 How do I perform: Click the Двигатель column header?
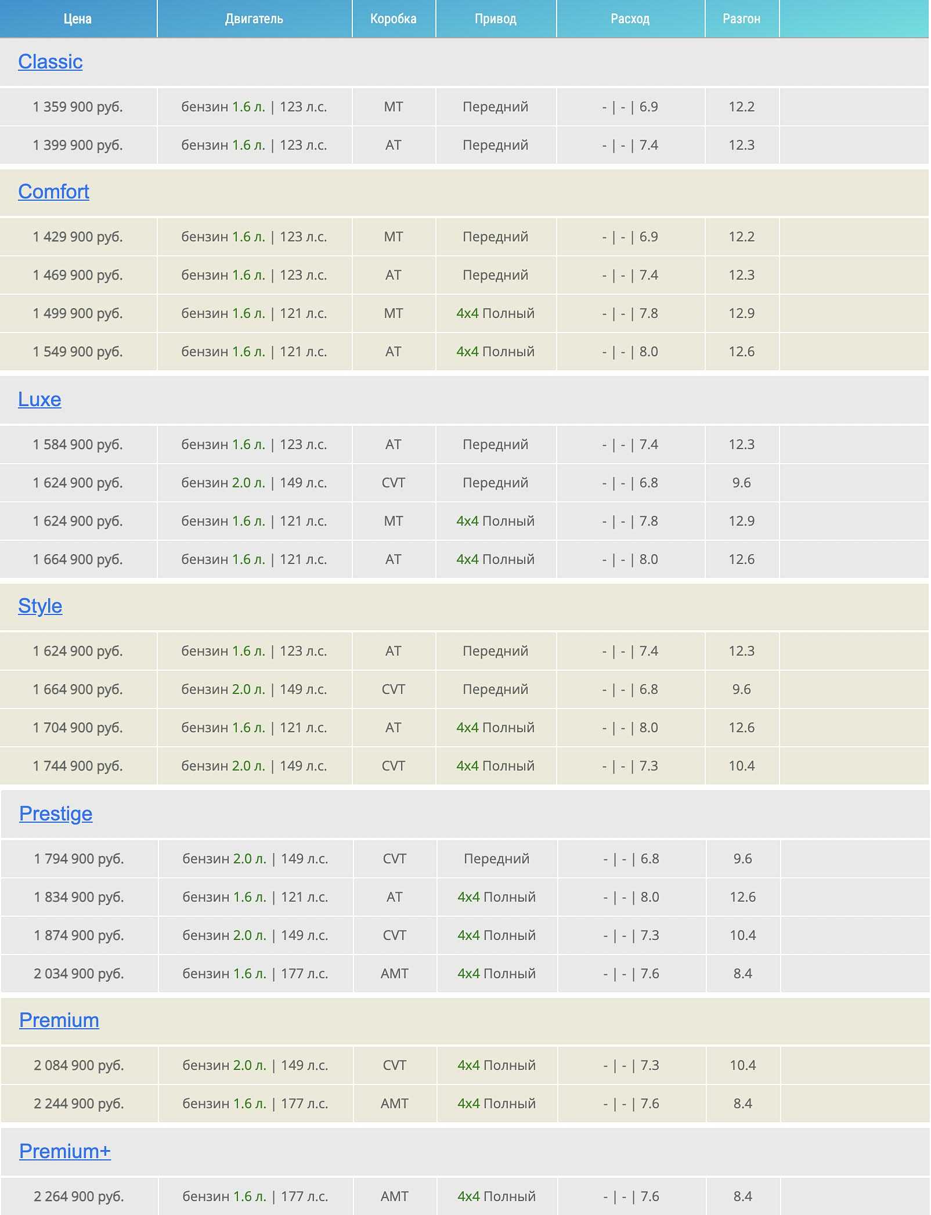[x=254, y=19]
